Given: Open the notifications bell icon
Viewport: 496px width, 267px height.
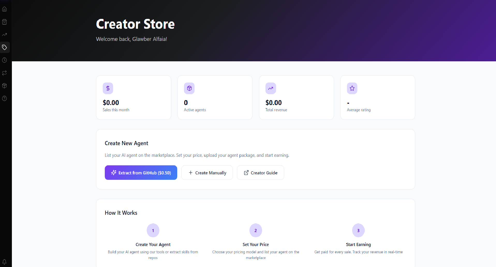Looking at the screenshot, I should pyautogui.click(x=4, y=262).
